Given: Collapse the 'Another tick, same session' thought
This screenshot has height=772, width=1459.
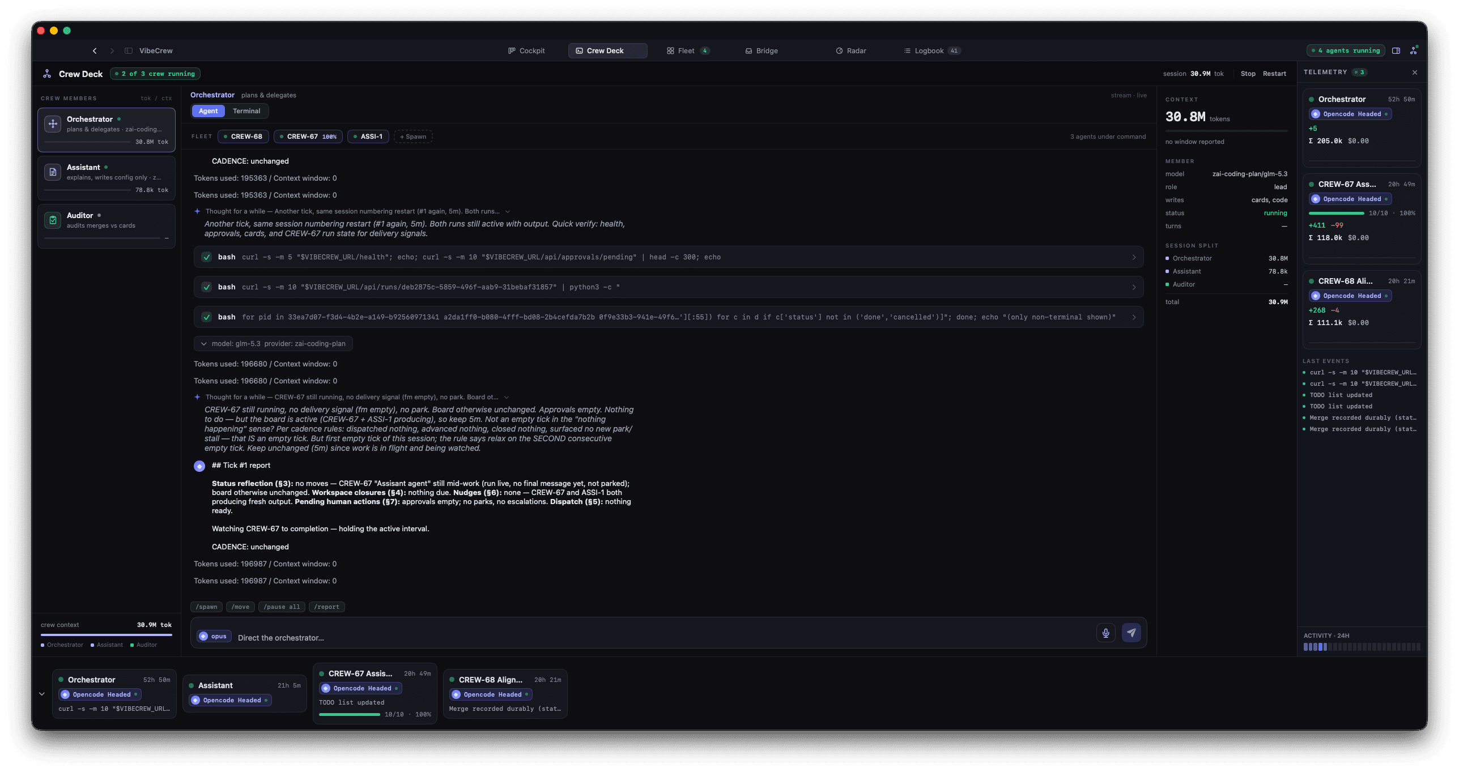Looking at the screenshot, I should [x=507, y=212].
